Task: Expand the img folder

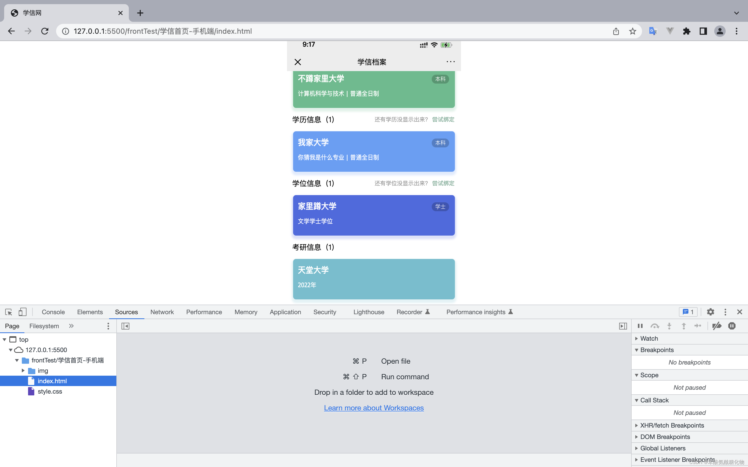Action: (x=23, y=371)
